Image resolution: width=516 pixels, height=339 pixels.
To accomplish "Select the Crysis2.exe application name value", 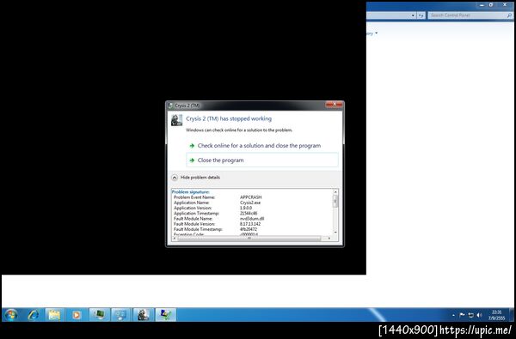I will coord(250,203).
